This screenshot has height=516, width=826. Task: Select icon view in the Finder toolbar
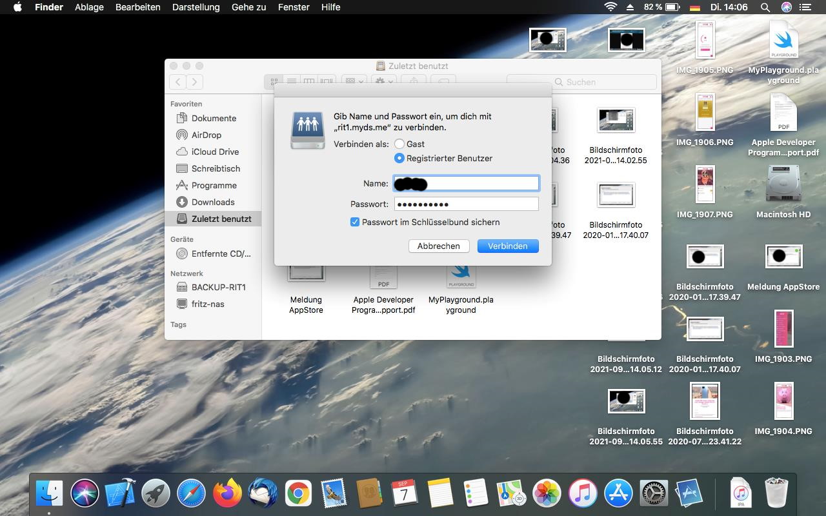click(x=274, y=81)
